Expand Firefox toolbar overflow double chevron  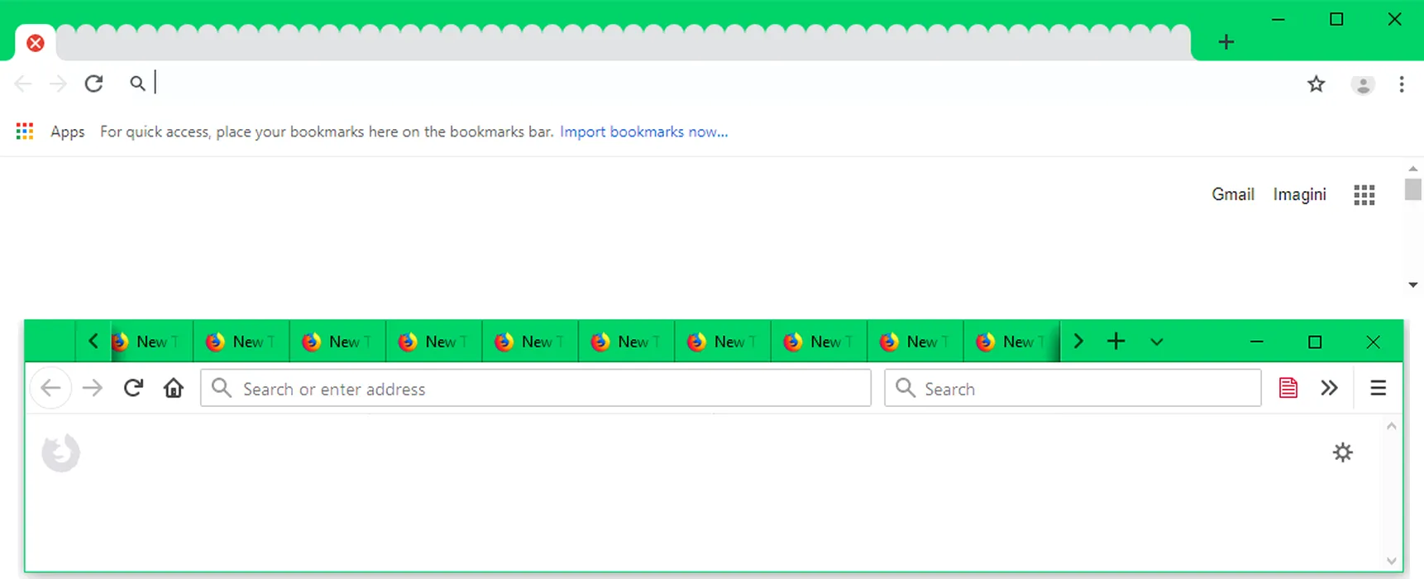(x=1329, y=388)
